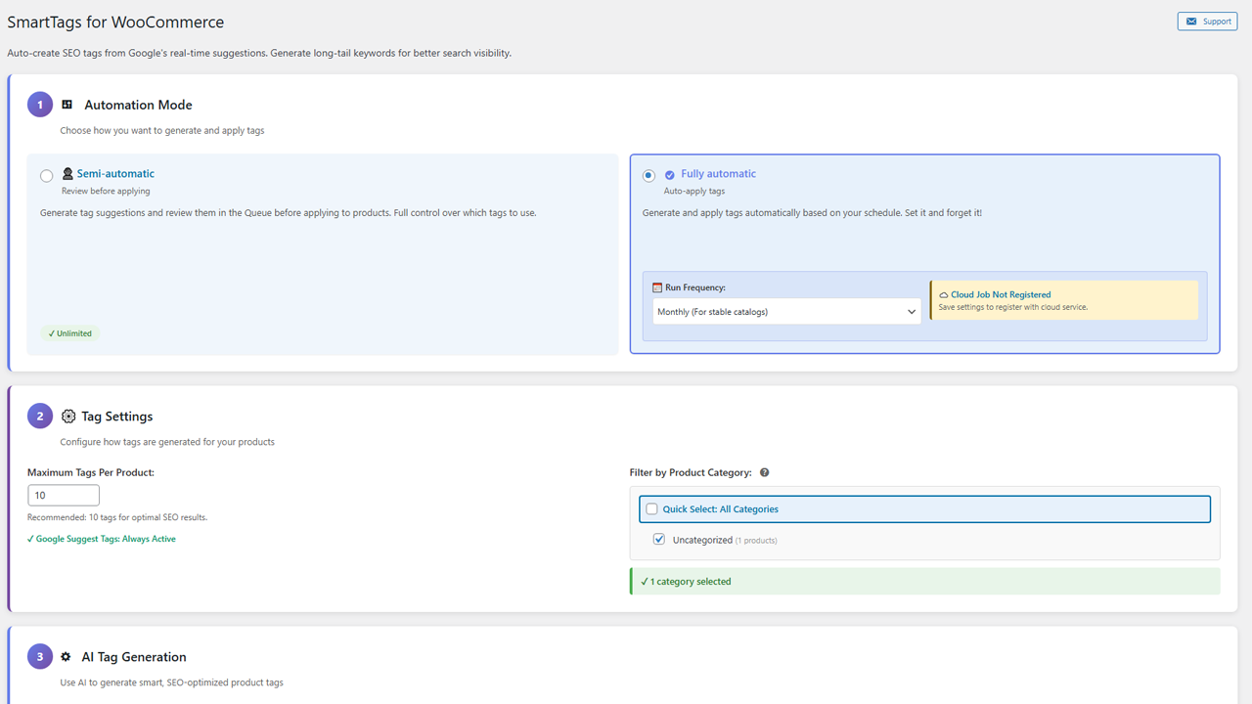Image resolution: width=1252 pixels, height=704 pixels.
Task: Click the Cloud Job Not Registered notice
Action: (x=1064, y=299)
